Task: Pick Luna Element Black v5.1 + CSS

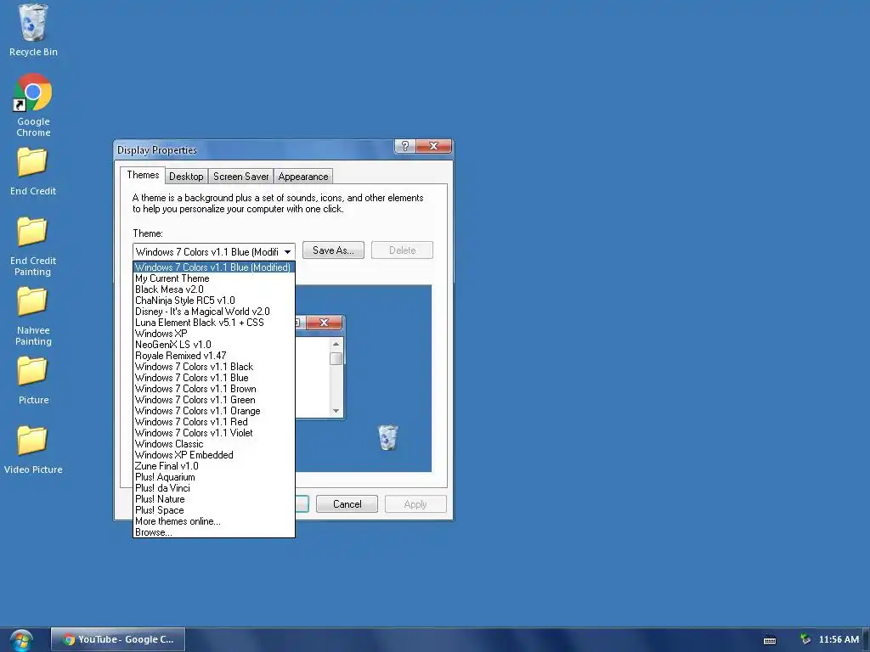Action: coord(213,323)
